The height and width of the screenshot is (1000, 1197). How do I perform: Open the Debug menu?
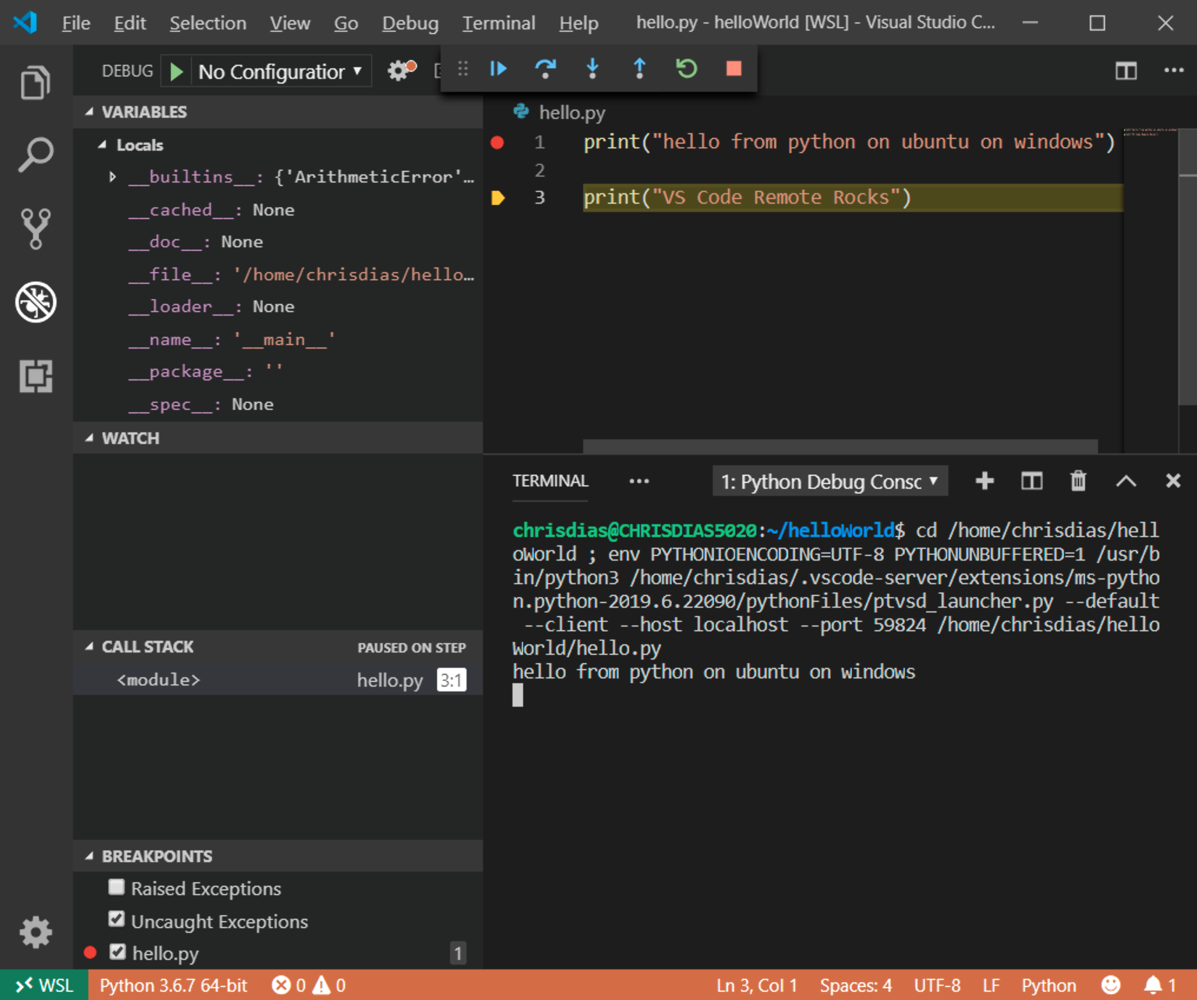410,23
